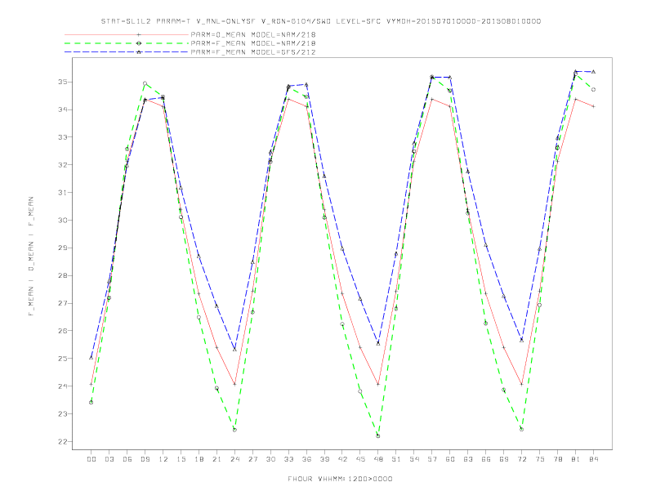Viewport: 647px width, 500px height.
Task: Click y-axis tick label 29
Action: click(62, 248)
